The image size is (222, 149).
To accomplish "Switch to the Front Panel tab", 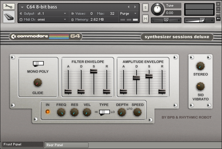I will click(22, 144).
